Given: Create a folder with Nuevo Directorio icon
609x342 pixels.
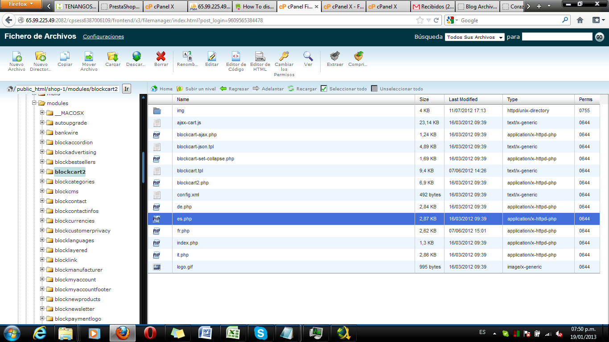Looking at the screenshot, I should point(41,57).
